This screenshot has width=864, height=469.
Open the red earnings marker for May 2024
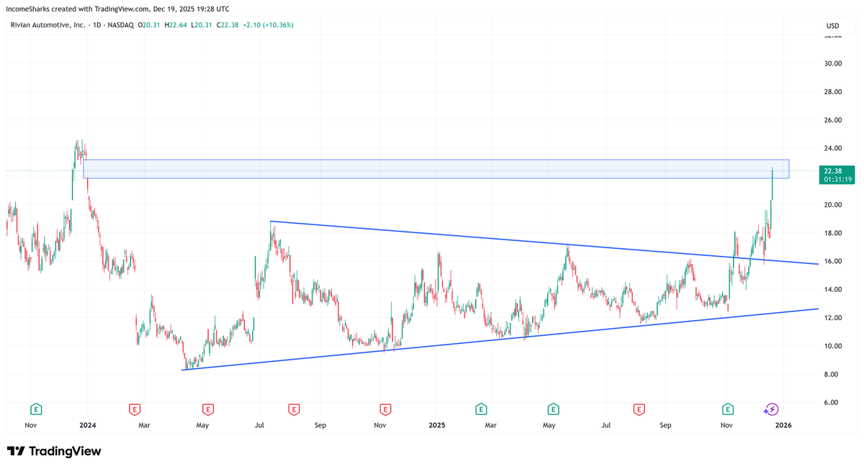click(207, 409)
